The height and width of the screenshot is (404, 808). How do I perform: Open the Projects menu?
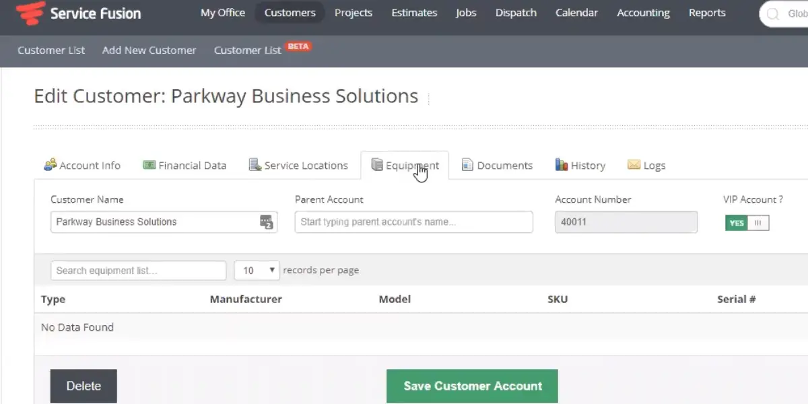[353, 13]
